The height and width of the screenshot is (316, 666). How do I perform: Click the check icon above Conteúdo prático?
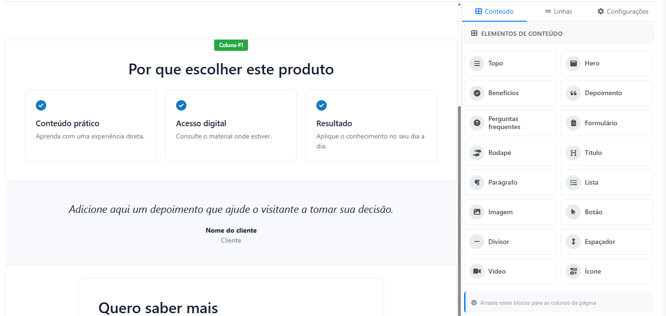[41, 105]
